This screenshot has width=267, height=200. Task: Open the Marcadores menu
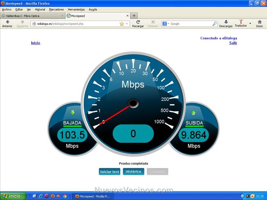point(56,9)
